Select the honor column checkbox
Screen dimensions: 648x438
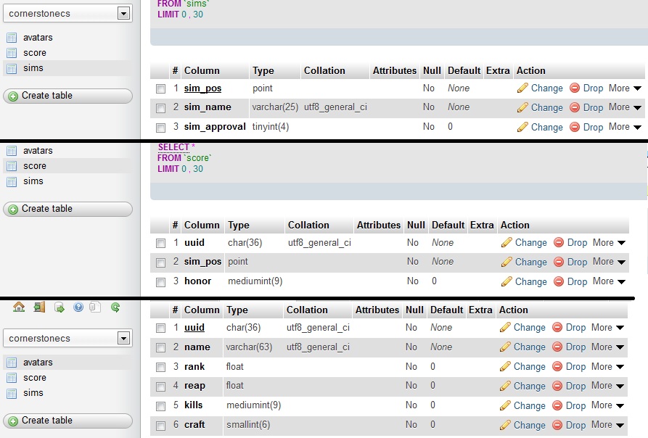[x=160, y=282]
